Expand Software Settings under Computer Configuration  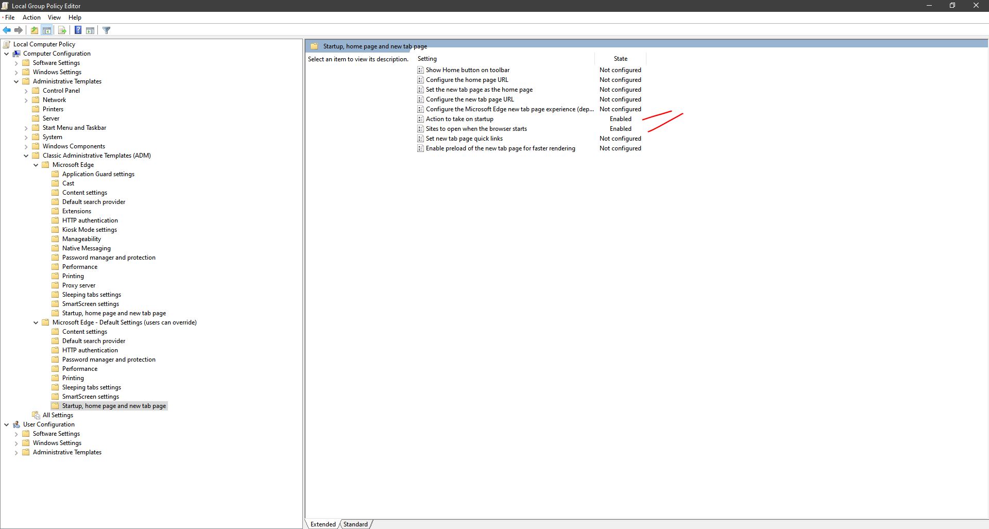coord(16,63)
